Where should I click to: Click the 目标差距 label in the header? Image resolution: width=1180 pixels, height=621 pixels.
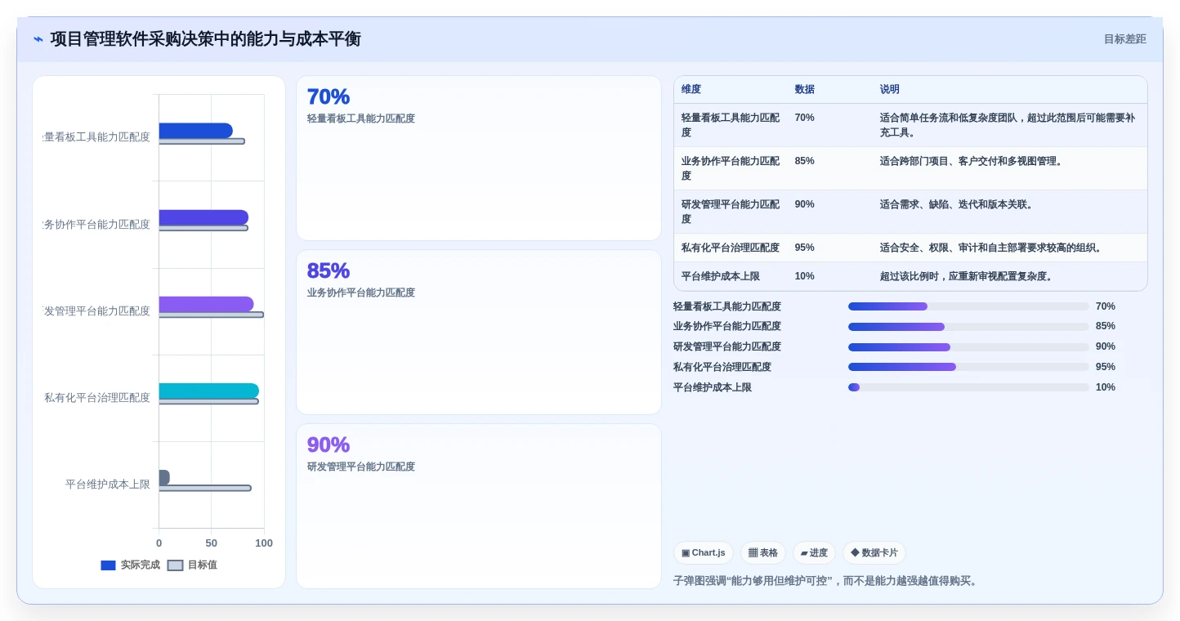1124,39
